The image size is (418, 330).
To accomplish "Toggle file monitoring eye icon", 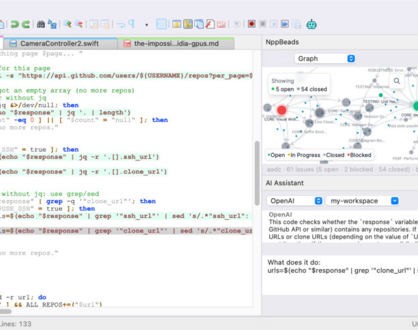I will 236,24.
